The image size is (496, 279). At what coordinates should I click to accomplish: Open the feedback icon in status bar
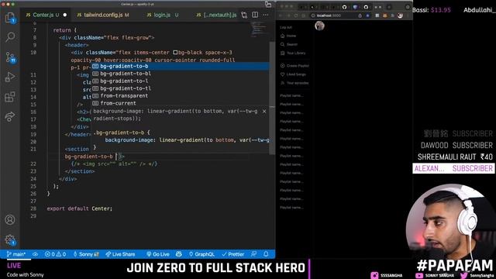[253, 254]
